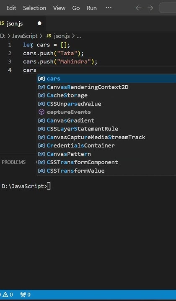Open the Go menu

[x=76, y=8]
